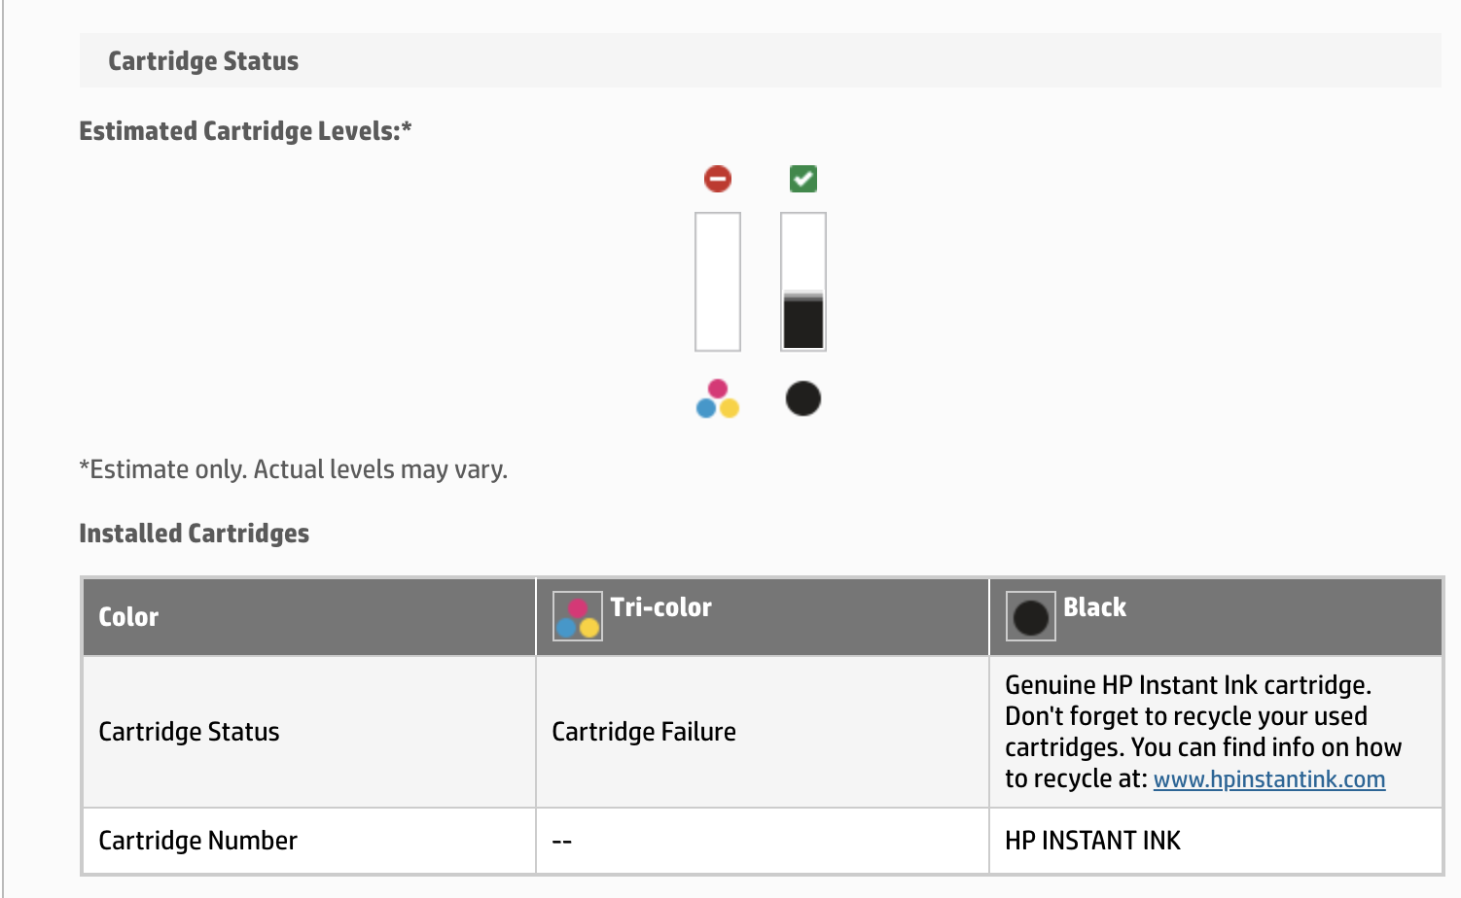The width and height of the screenshot is (1461, 898).
Task: Click the HP INSTANT INK cartridge number
Action: [x=1092, y=841]
